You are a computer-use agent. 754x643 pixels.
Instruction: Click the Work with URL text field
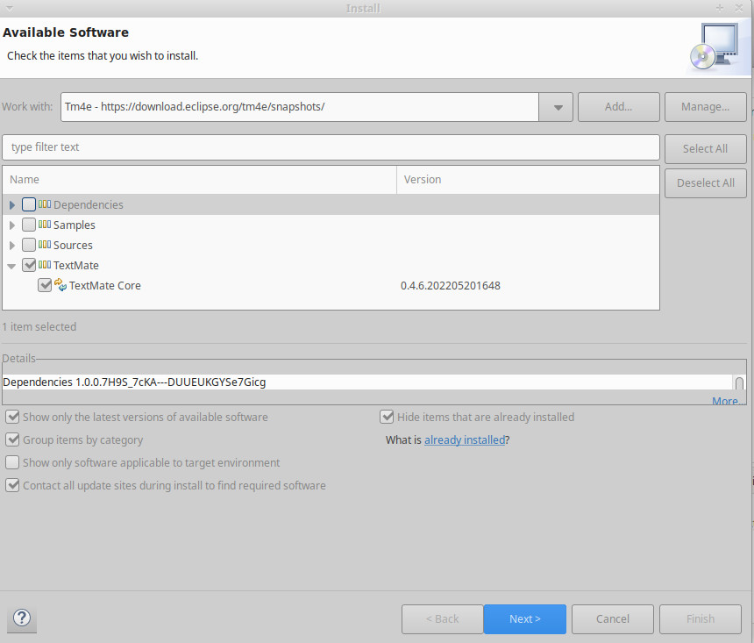[x=300, y=107]
